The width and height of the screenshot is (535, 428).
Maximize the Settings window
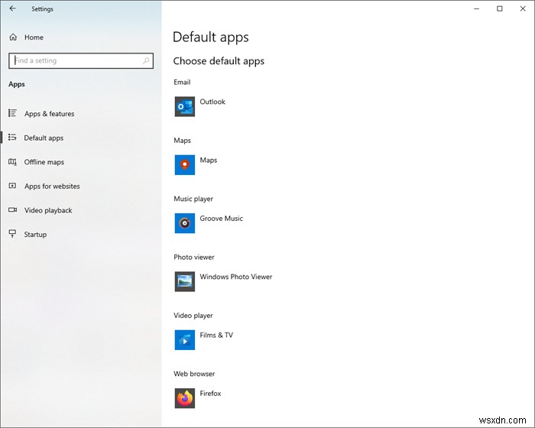(x=500, y=9)
